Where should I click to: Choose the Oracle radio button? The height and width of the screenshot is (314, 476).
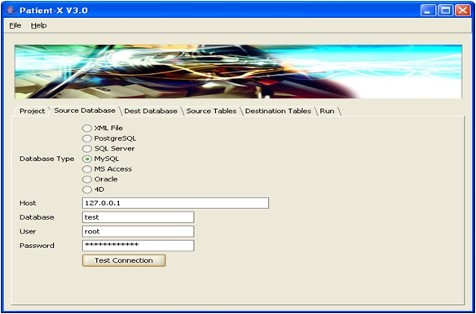(x=87, y=180)
